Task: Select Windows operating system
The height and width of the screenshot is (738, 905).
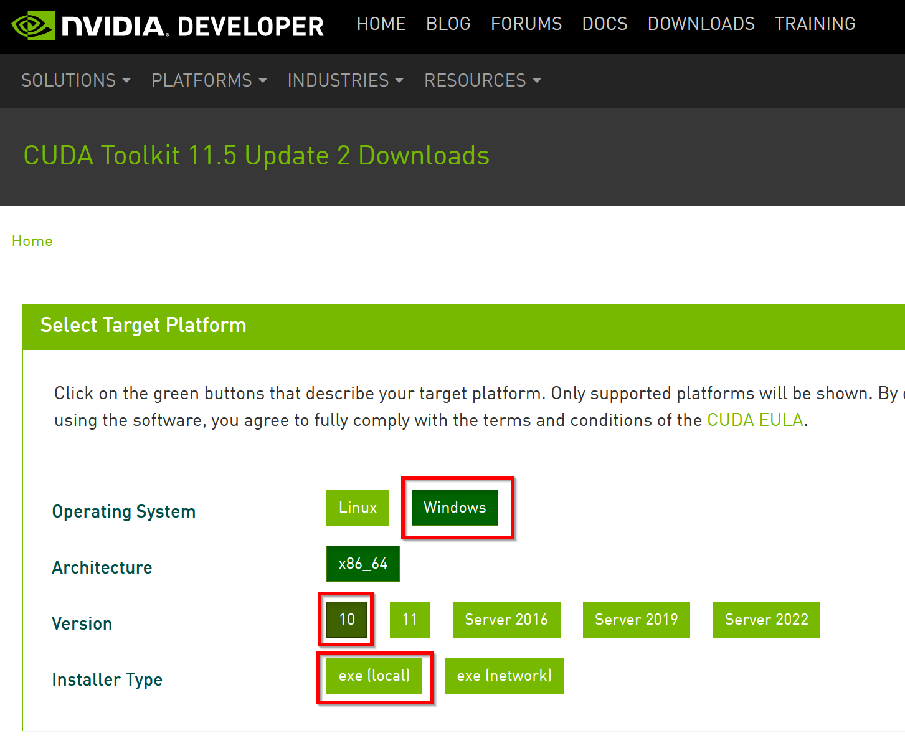Action: pos(455,508)
